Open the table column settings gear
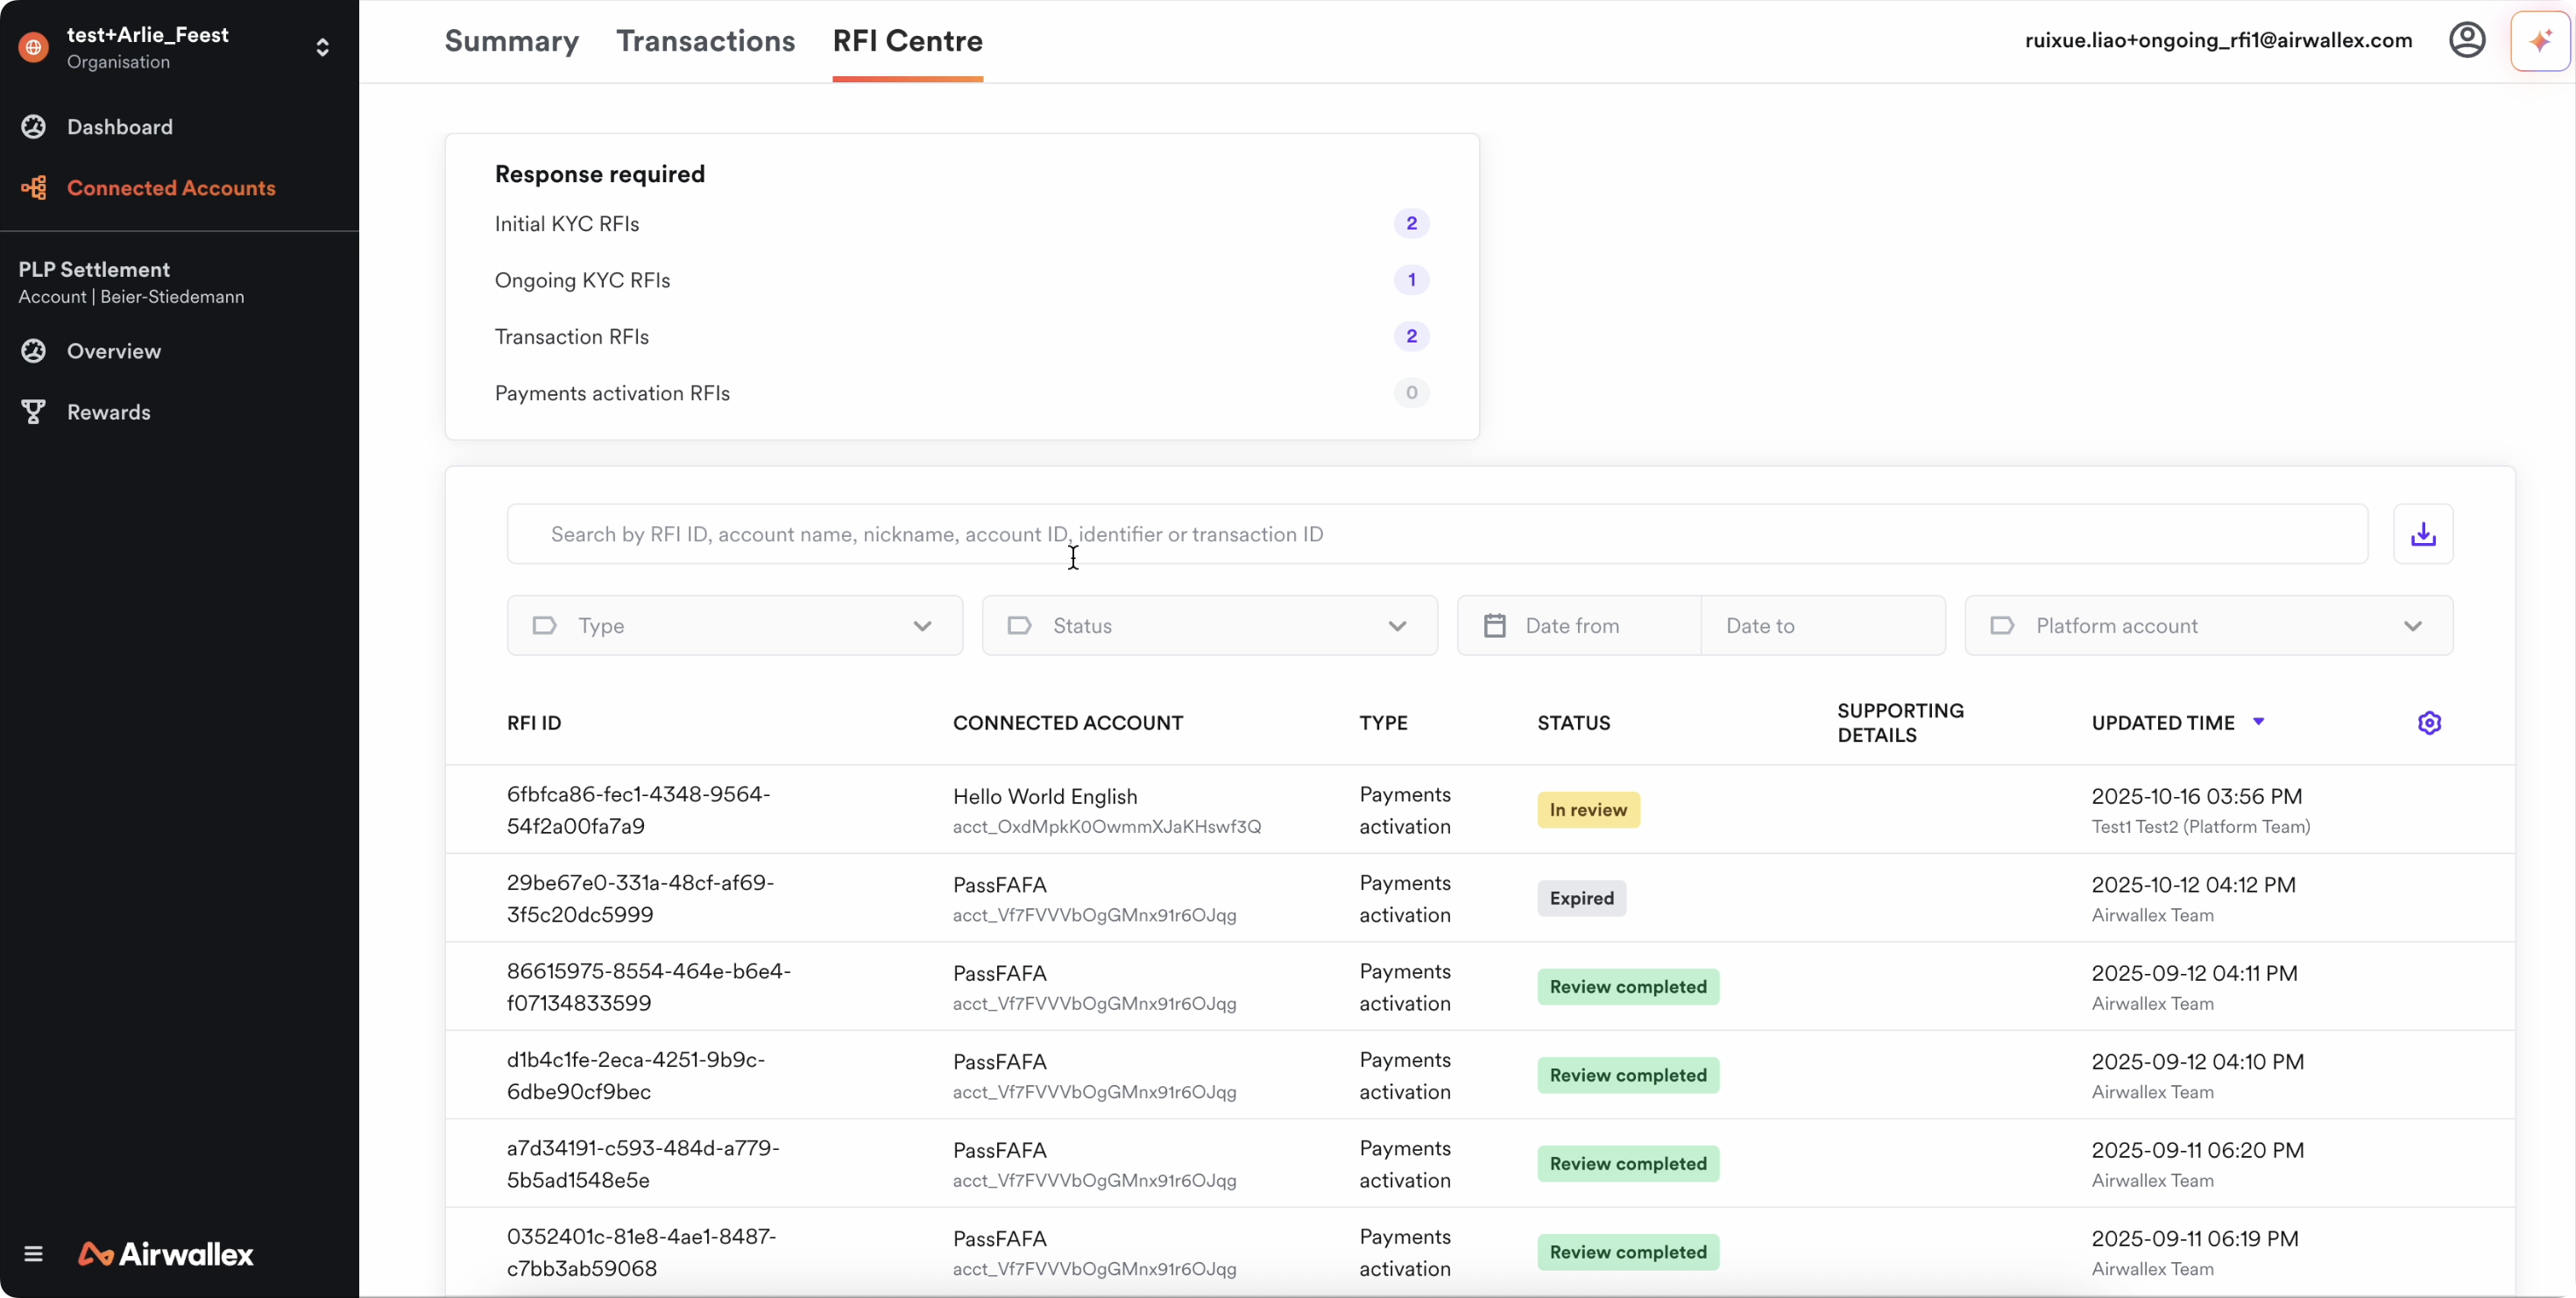This screenshot has width=2576, height=1298. pos(2429,723)
